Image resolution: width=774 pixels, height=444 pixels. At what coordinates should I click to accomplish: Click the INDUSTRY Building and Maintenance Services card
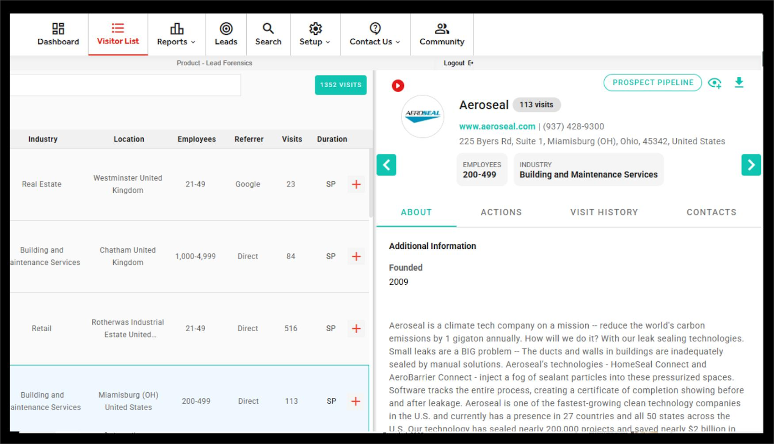pyautogui.click(x=588, y=169)
